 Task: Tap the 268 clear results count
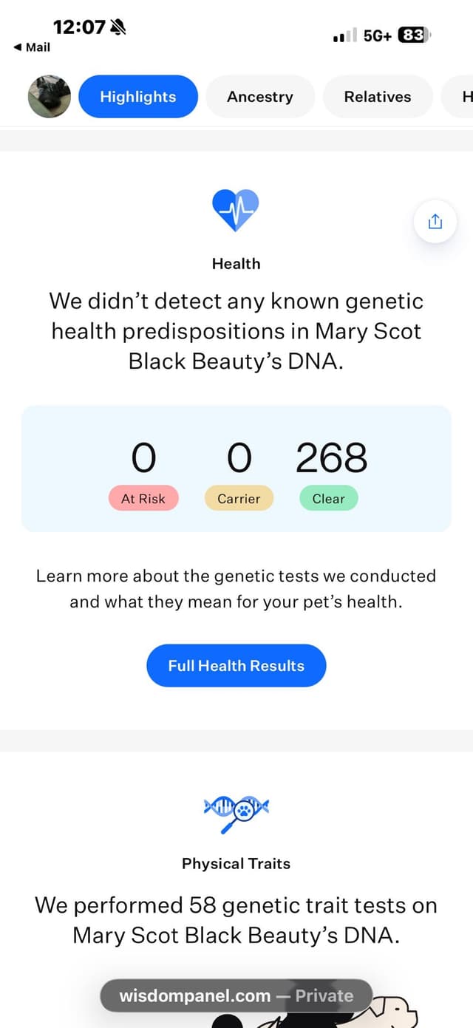coord(332,458)
